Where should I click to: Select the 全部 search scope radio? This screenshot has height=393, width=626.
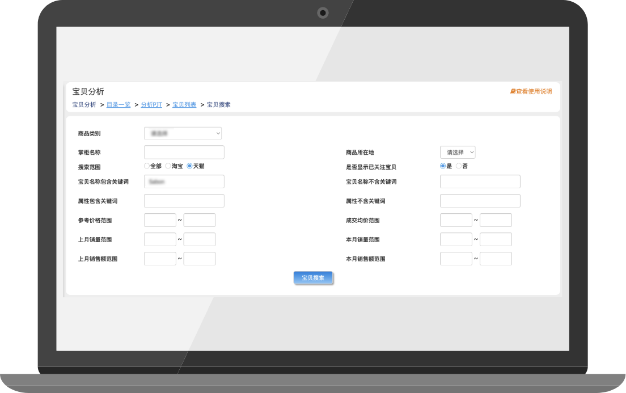click(147, 166)
